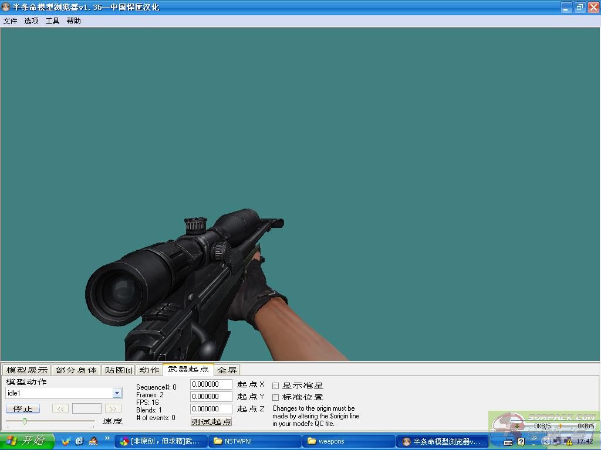Expand hidden quick launch items chevron
The width and height of the screenshot is (601, 450).
point(107,438)
